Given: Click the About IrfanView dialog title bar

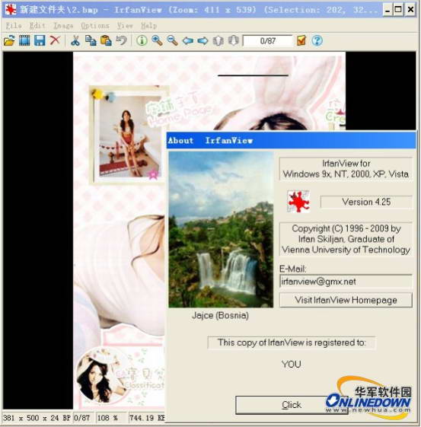Looking at the screenshot, I should [x=291, y=140].
